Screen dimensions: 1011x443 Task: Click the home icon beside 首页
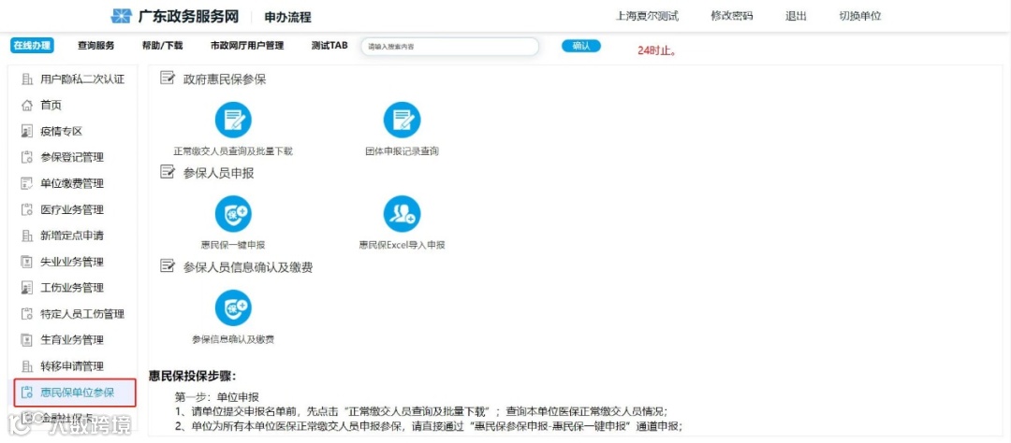[x=27, y=105]
